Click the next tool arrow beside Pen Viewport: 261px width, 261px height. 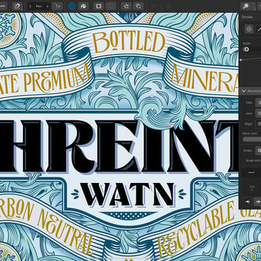(x=47, y=6)
